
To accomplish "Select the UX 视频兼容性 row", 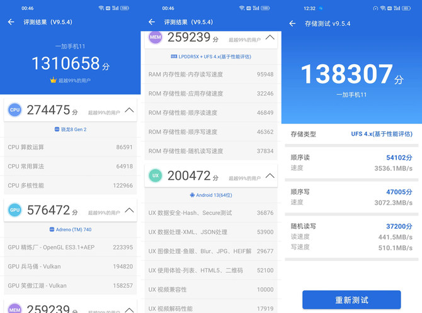I will point(210,289).
